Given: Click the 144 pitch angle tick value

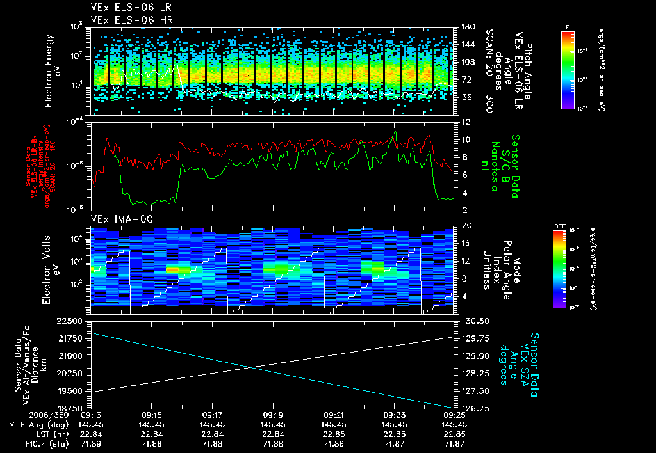Looking at the screenshot, I should pos(468,44).
